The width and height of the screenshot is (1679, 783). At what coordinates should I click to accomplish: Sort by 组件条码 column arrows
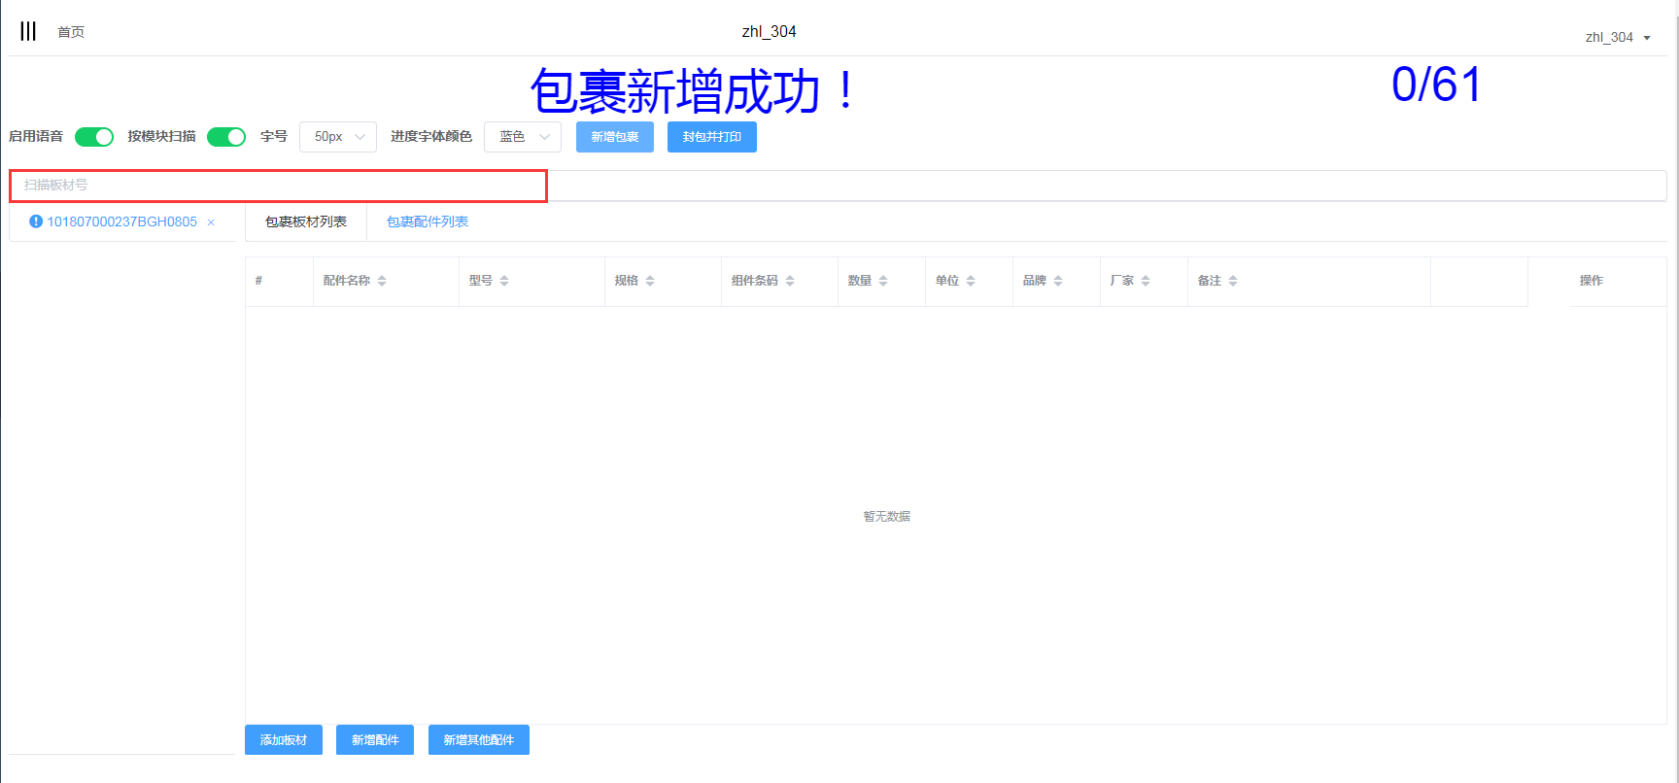(790, 281)
